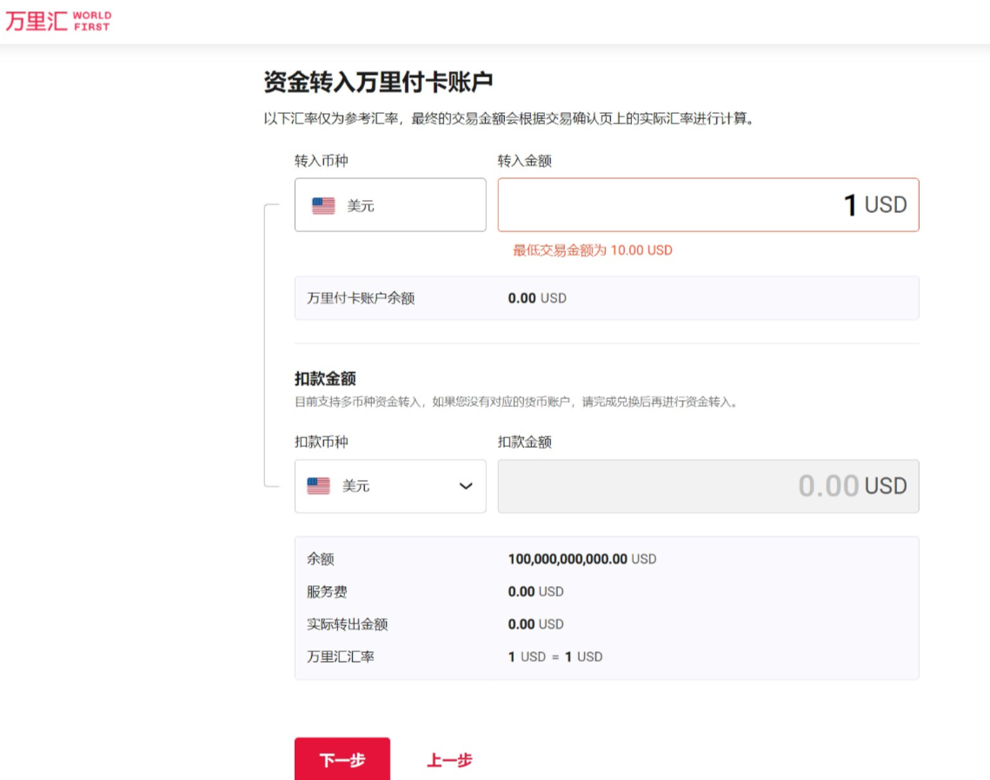Click the US flag in 转入币种 field
Screen dimensions: 990x780
[x=323, y=206]
